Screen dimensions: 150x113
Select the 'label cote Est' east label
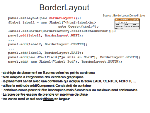pyautogui.click(x=136, y=25)
